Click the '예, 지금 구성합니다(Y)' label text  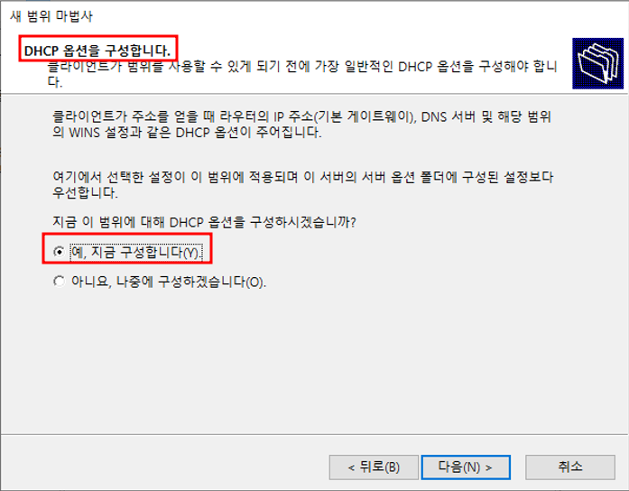[136, 252]
